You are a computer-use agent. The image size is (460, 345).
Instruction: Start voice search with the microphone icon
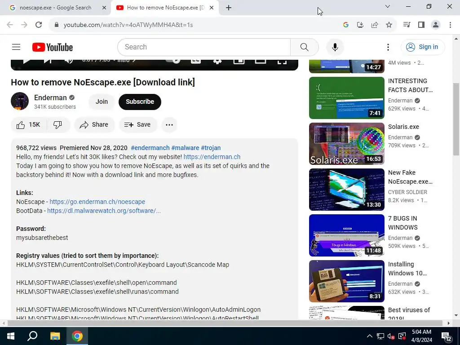[x=335, y=47]
